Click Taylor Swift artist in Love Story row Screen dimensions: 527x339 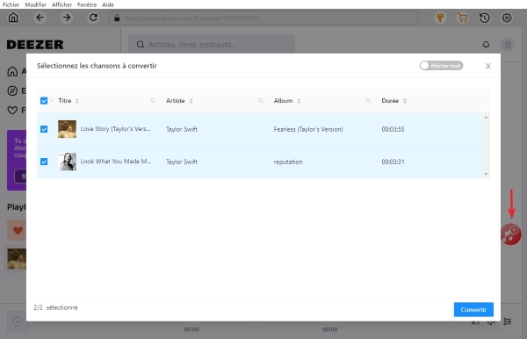point(182,129)
